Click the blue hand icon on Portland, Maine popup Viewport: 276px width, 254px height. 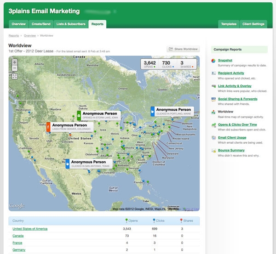click(153, 111)
